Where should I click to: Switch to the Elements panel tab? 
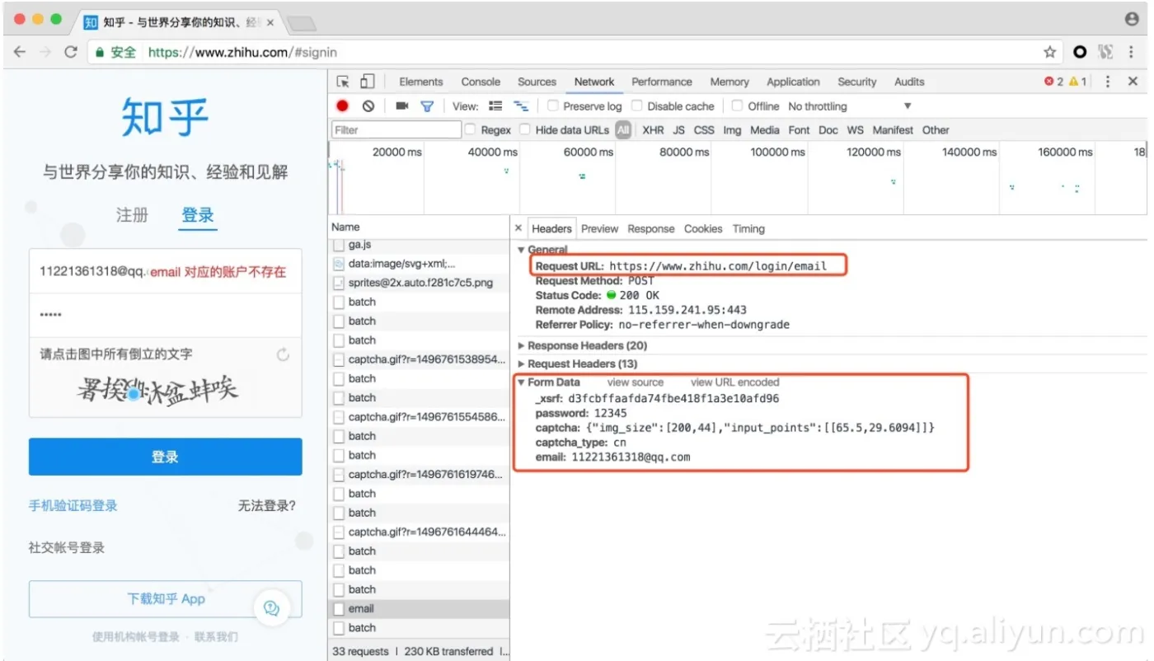coord(421,82)
